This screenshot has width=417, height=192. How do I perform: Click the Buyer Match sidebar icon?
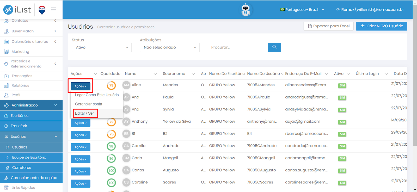6,31
